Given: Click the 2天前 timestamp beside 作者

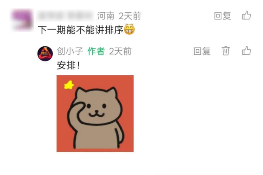Looking at the screenshot, I should 120,51.
